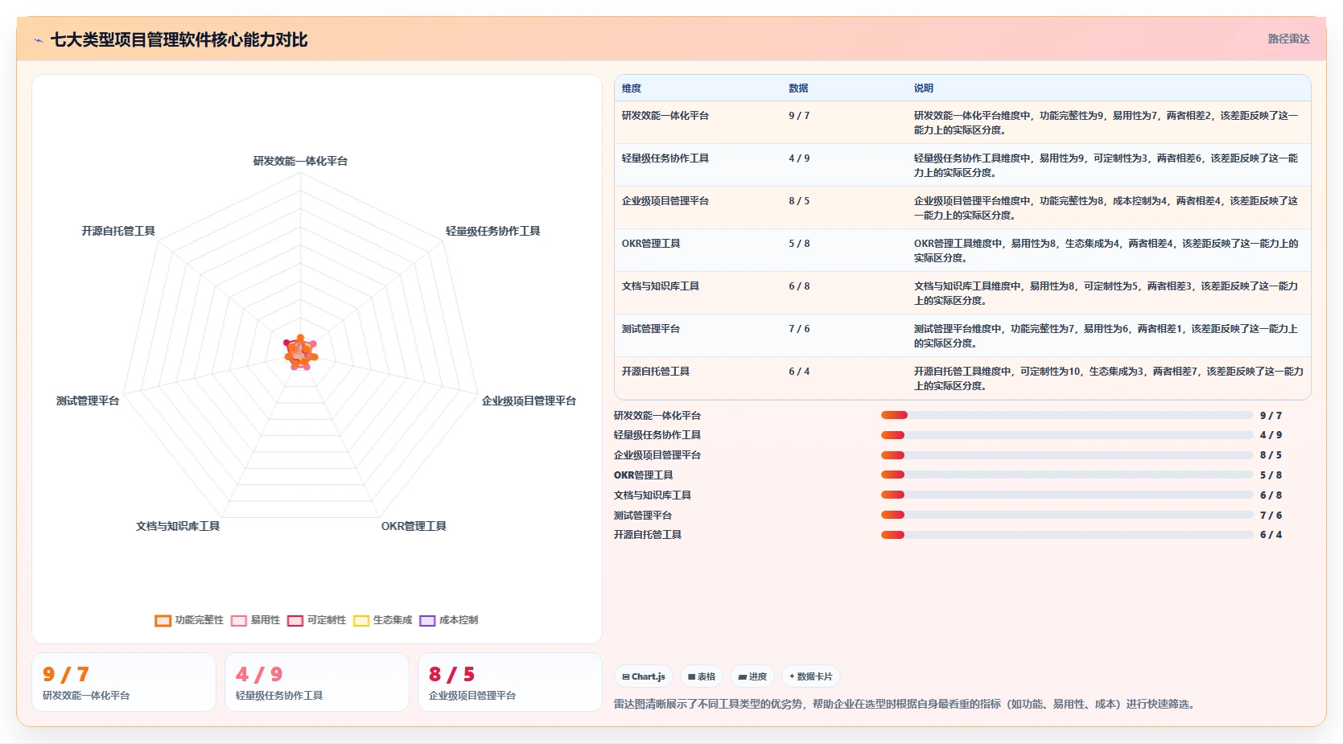Open the 9 / 7 研发效能一体化平台 card
The width and height of the screenshot is (1343, 744).
tap(124, 682)
